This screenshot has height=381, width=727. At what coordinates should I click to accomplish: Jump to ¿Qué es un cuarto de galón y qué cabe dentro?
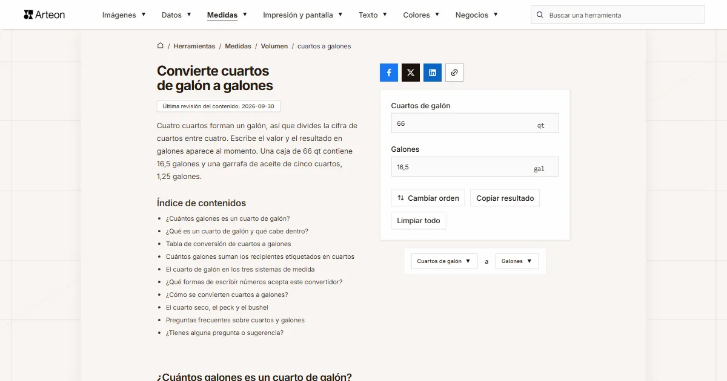click(x=237, y=232)
